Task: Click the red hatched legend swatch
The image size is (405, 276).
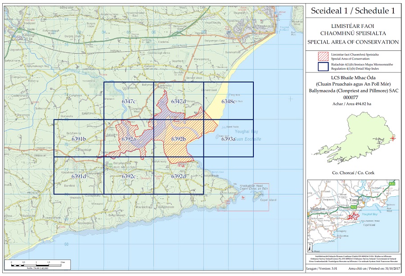Action: click(324, 56)
